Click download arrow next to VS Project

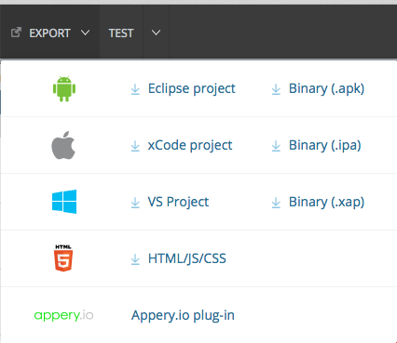[x=135, y=203]
